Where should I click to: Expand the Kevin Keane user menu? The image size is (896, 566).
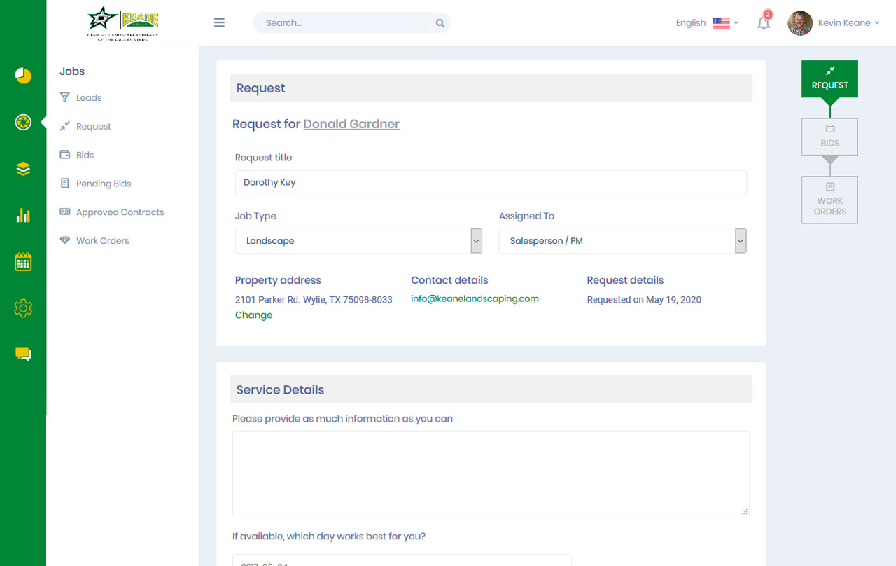click(x=834, y=23)
